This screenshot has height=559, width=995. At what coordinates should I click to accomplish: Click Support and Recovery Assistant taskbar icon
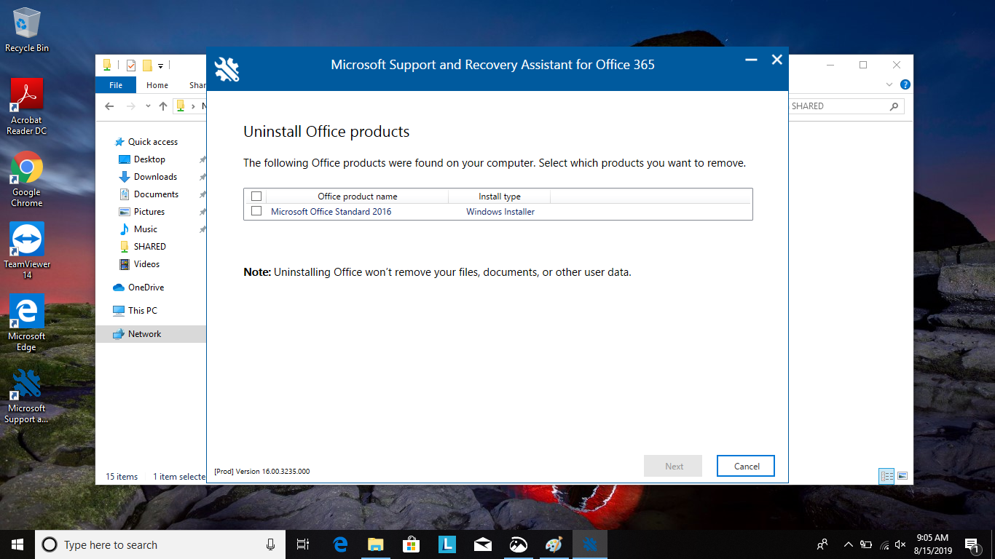tap(590, 544)
